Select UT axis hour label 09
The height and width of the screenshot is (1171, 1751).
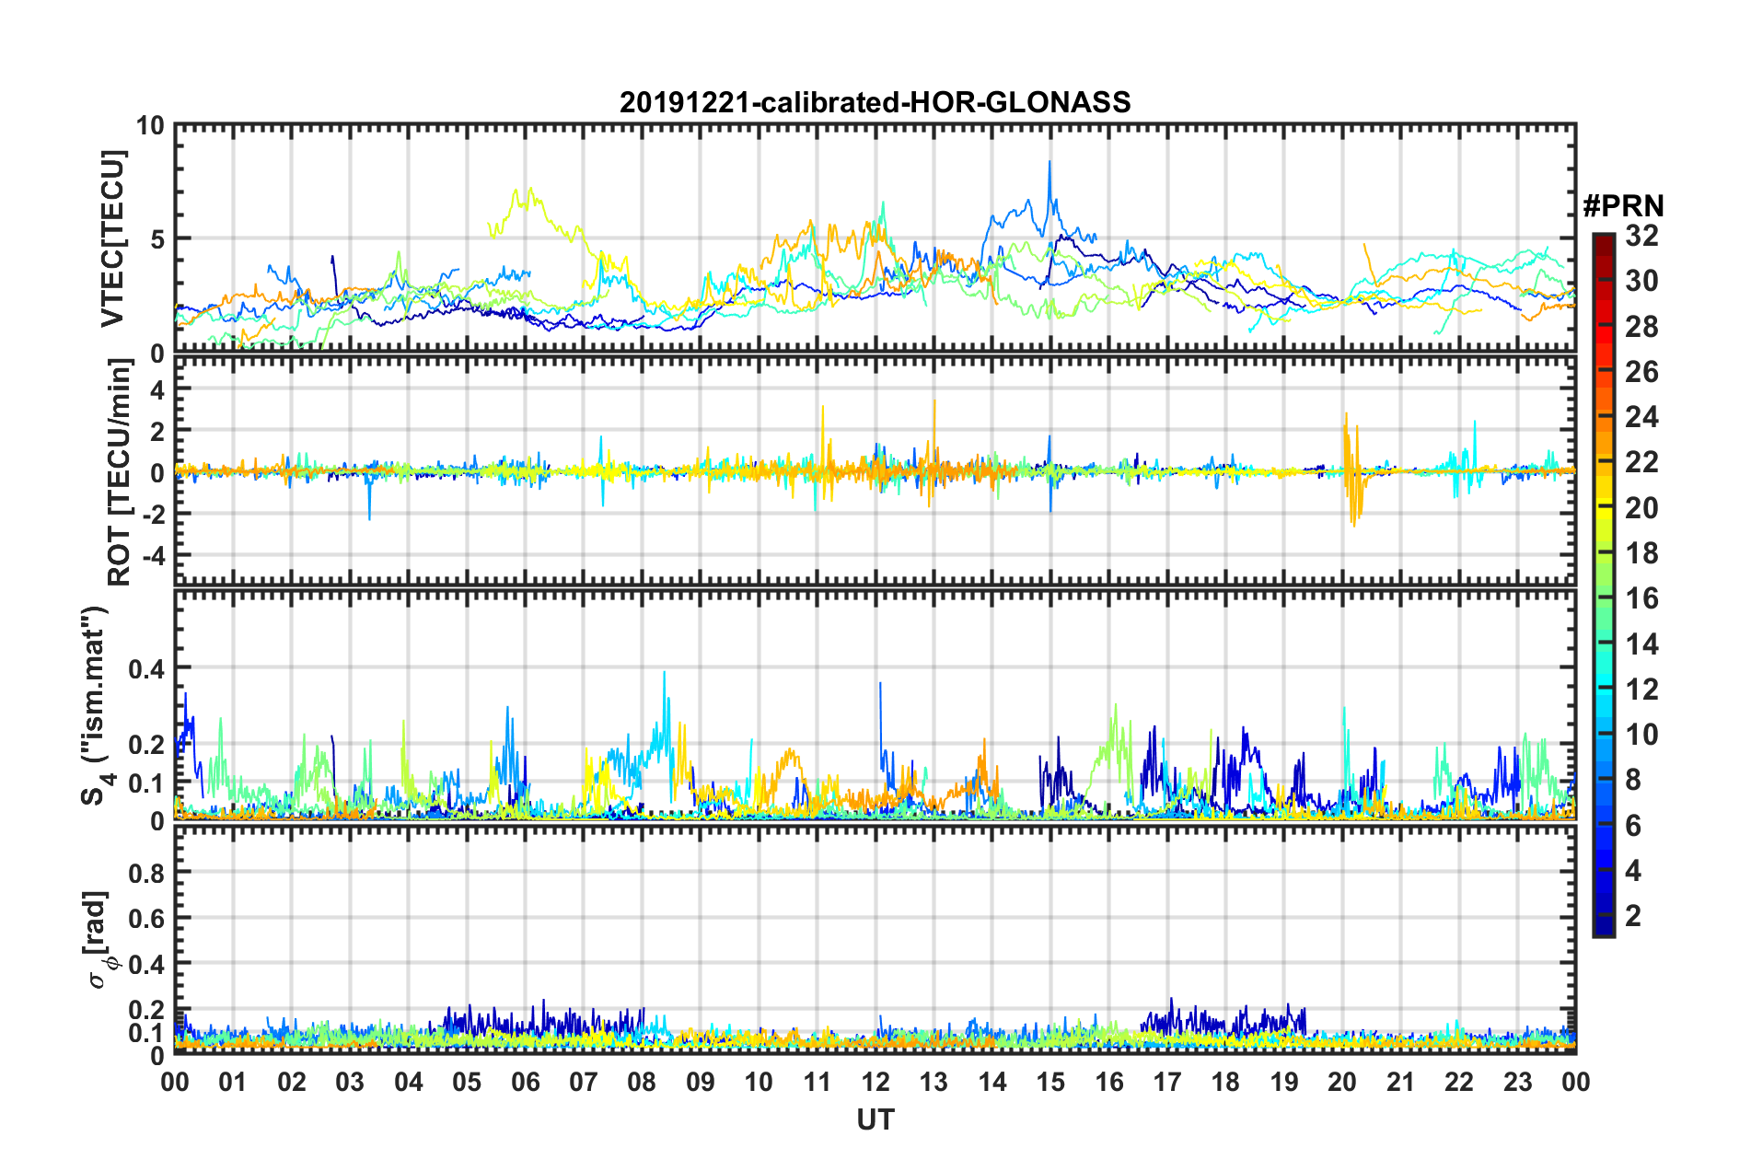coord(701,1082)
